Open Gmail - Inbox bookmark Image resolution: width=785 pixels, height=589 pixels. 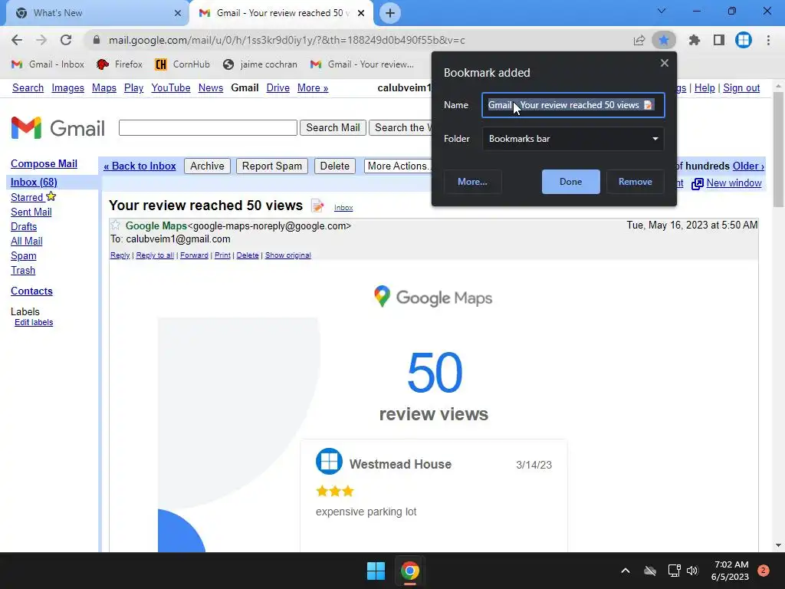[48, 64]
